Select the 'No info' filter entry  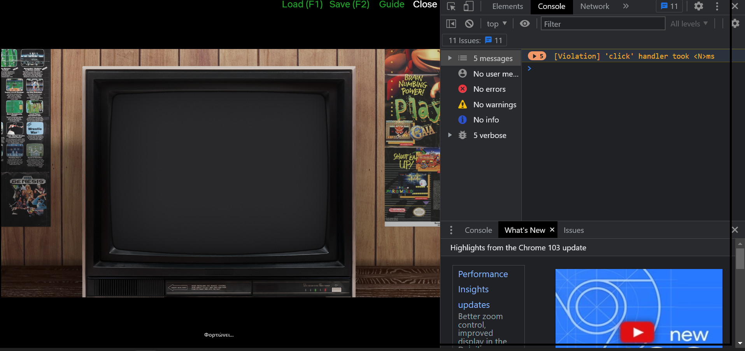pyautogui.click(x=486, y=119)
